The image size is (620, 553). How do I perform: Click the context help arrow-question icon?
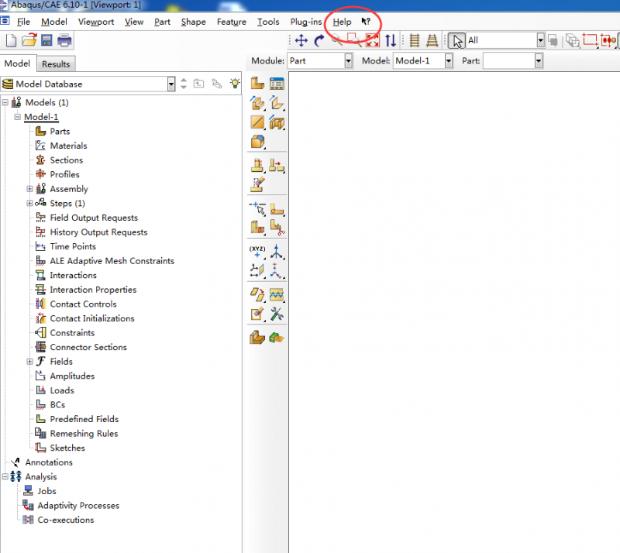pos(366,22)
